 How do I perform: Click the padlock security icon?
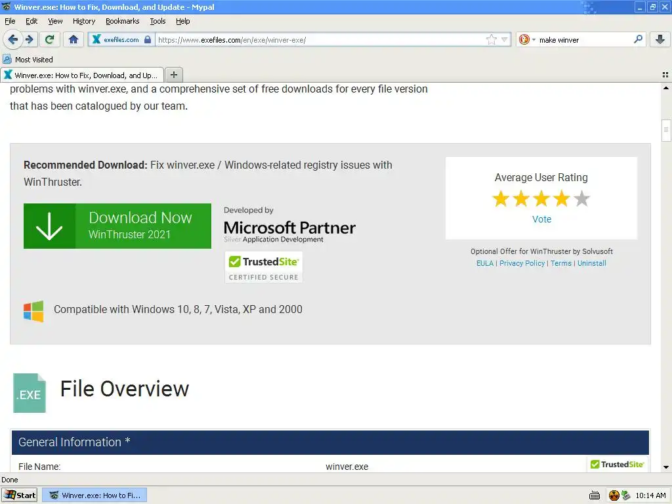tap(148, 39)
